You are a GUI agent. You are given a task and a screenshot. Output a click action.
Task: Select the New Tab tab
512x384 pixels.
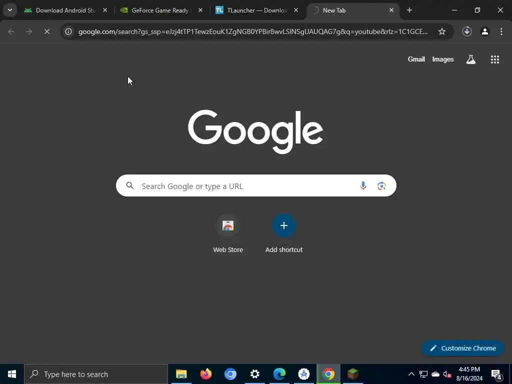(352, 10)
